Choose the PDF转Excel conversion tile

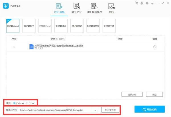45,26
